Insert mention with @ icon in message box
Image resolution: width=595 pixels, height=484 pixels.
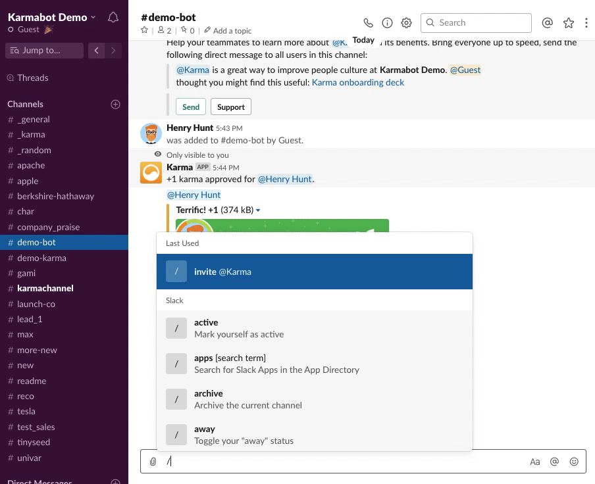[554, 462]
